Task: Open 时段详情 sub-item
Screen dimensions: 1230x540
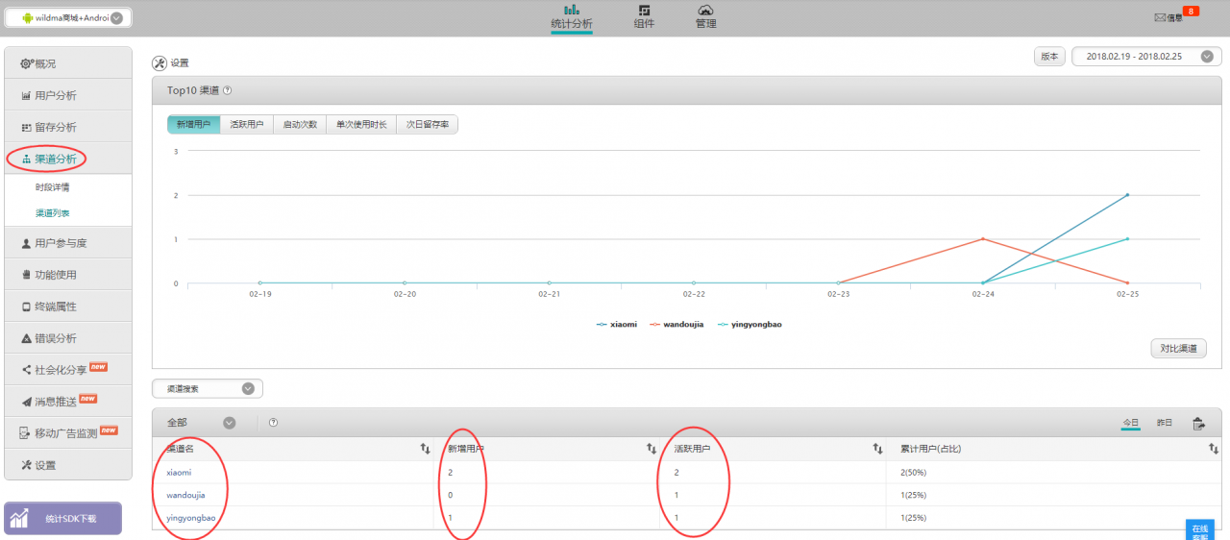Action: (52, 187)
